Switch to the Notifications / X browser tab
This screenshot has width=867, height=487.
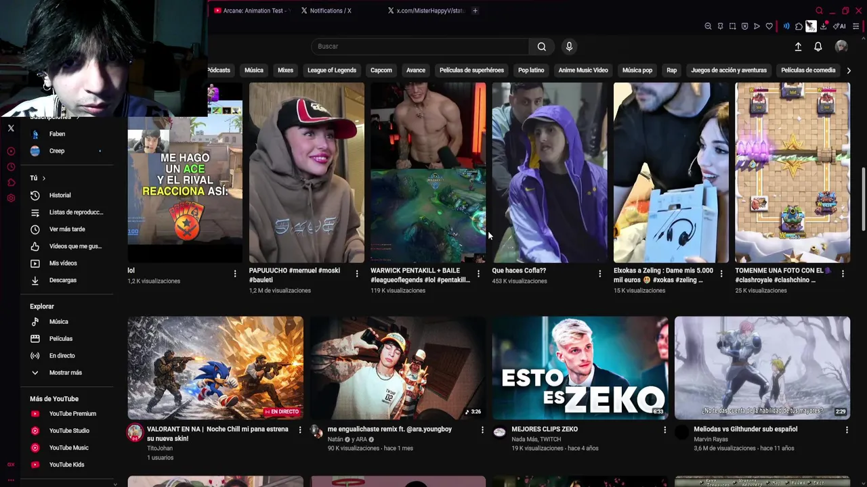[x=330, y=11]
